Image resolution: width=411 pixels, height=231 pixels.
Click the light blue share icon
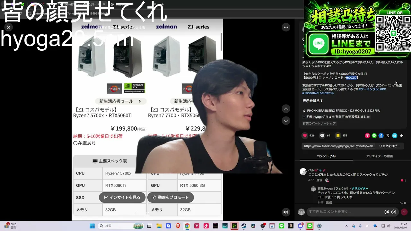395,136
